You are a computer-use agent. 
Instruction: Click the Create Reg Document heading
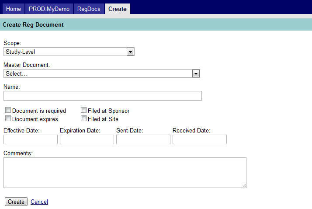33,25
